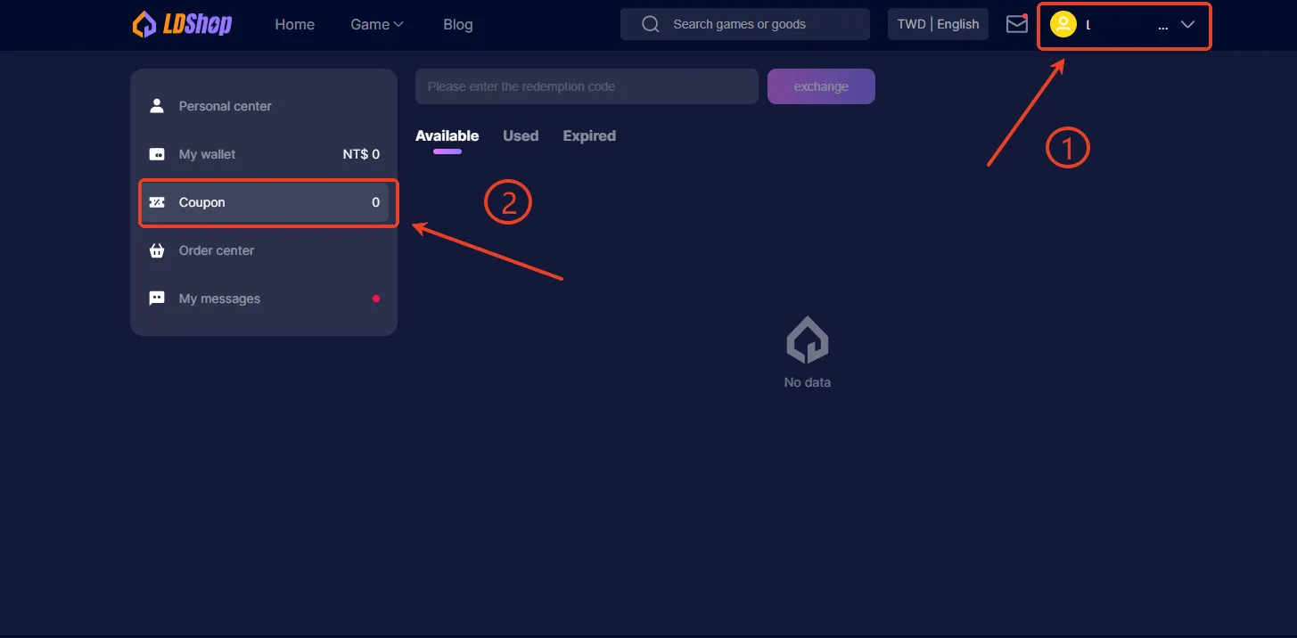
Task: Click the My messages chat icon
Action: (x=157, y=299)
